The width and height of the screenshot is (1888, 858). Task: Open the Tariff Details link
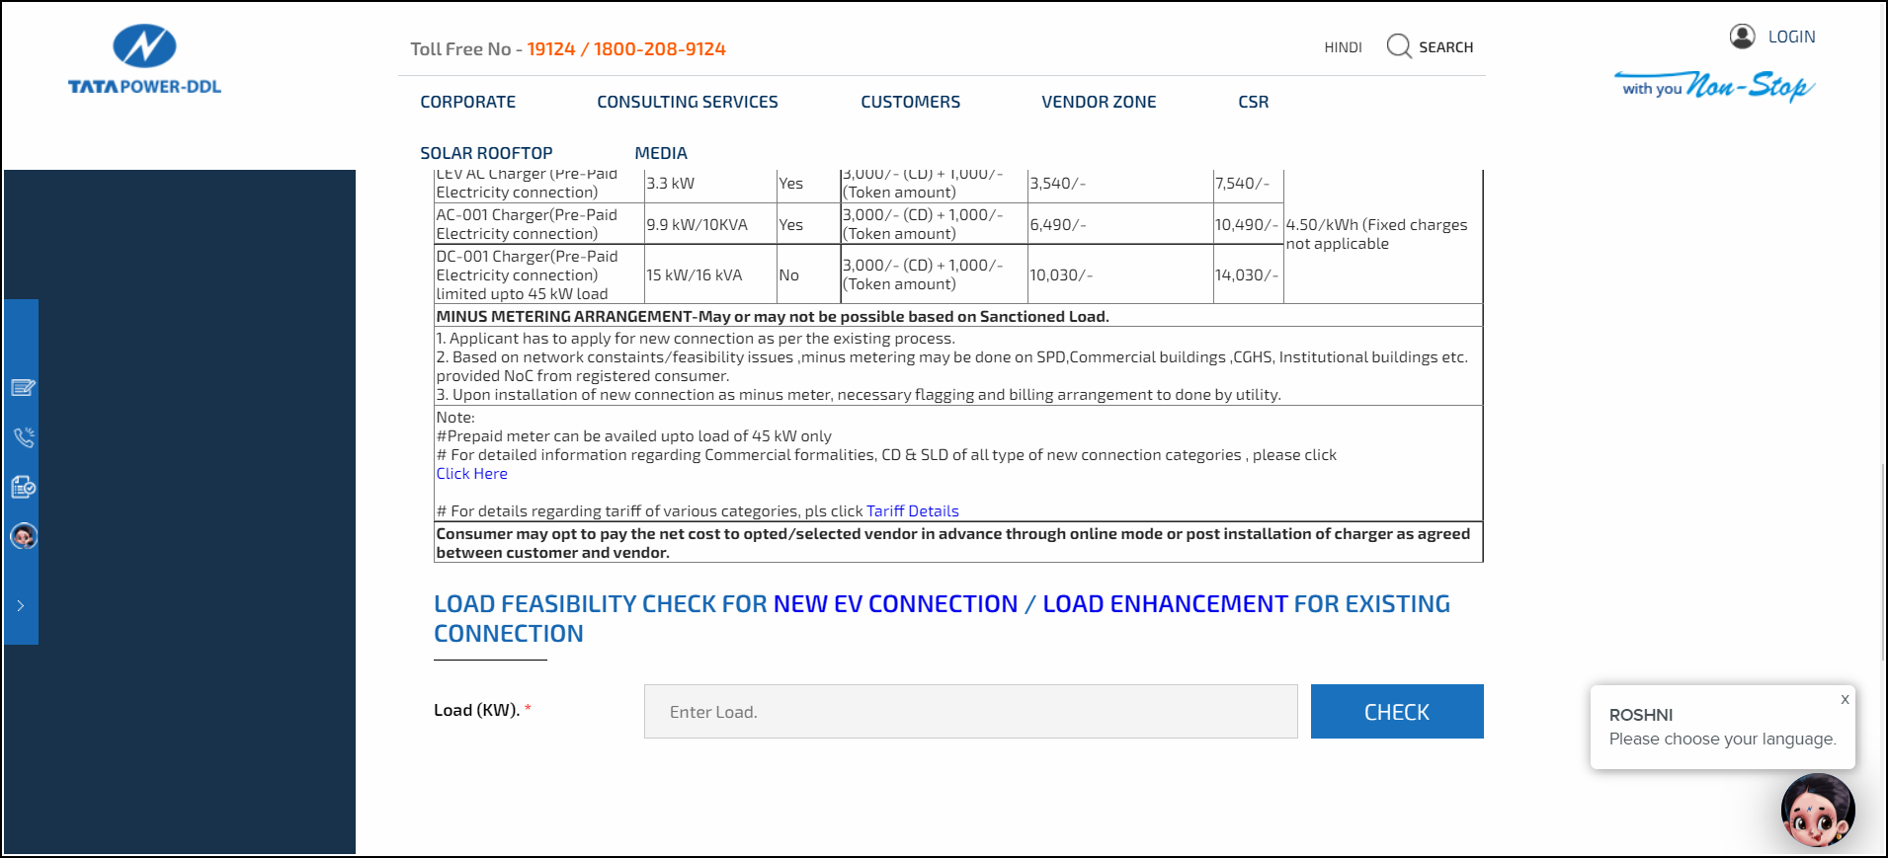coord(912,511)
